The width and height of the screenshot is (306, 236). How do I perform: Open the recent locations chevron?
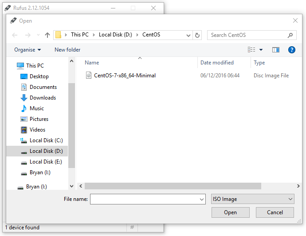[x=38, y=35]
